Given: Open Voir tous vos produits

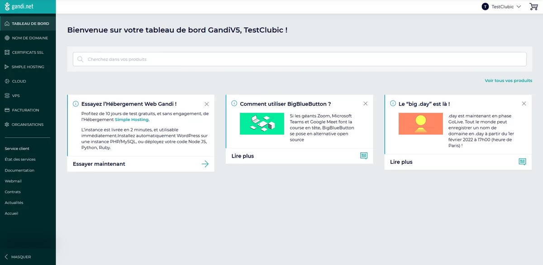Looking at the screenshot, I should point(509,81).
